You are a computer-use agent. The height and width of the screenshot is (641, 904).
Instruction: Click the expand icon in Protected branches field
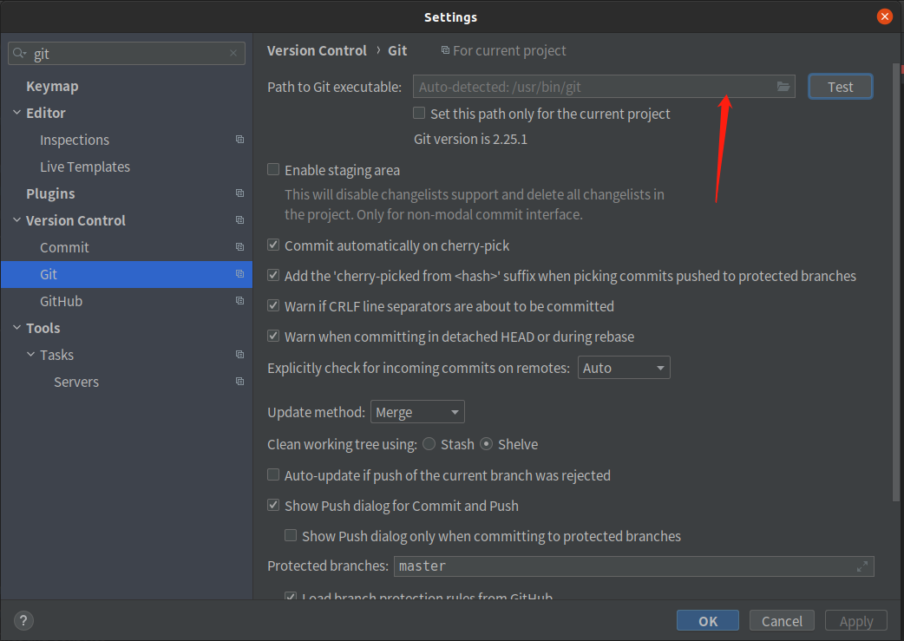tap(862, 566)
